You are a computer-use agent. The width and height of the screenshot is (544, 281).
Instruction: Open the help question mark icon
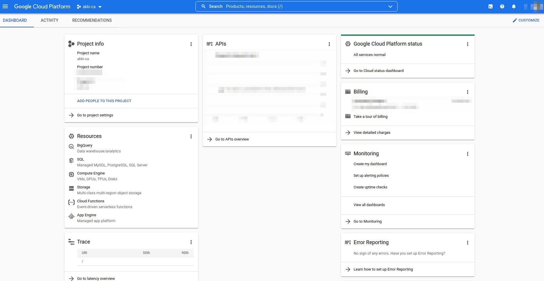502,6
